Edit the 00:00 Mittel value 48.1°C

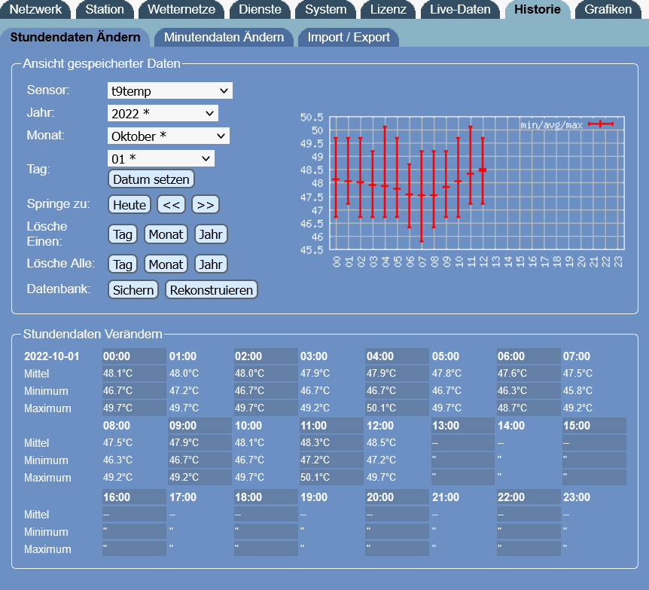pyautogui.click(x=133, y=374)
